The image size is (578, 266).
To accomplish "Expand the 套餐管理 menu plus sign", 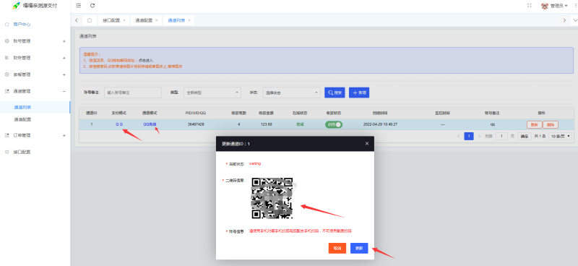I will click(x=64, y=74).
